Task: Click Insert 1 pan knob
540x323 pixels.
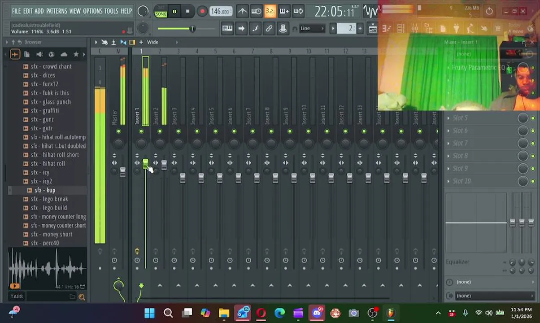Action: coord(141,144)
